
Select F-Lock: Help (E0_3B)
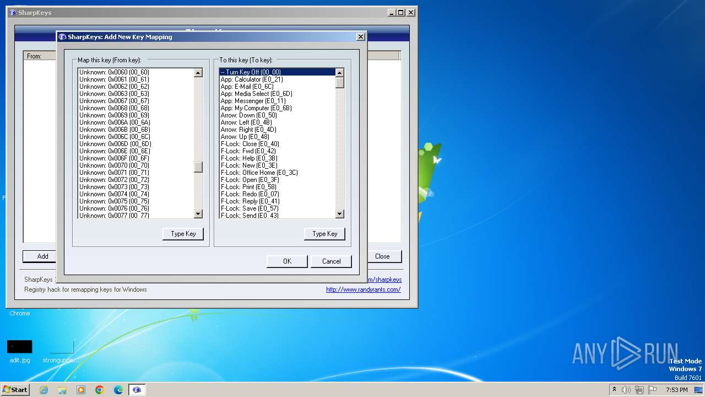(277, 158)
